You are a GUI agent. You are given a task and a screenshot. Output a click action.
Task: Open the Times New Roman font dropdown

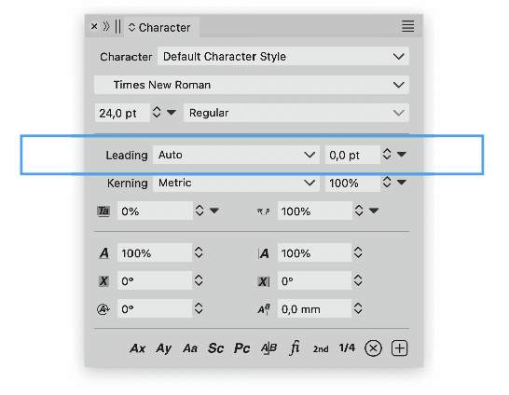coord(252,85)
